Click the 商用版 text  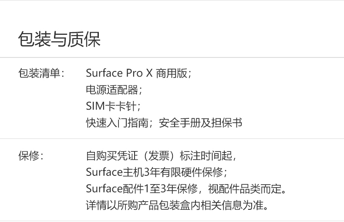click(172, 73)
